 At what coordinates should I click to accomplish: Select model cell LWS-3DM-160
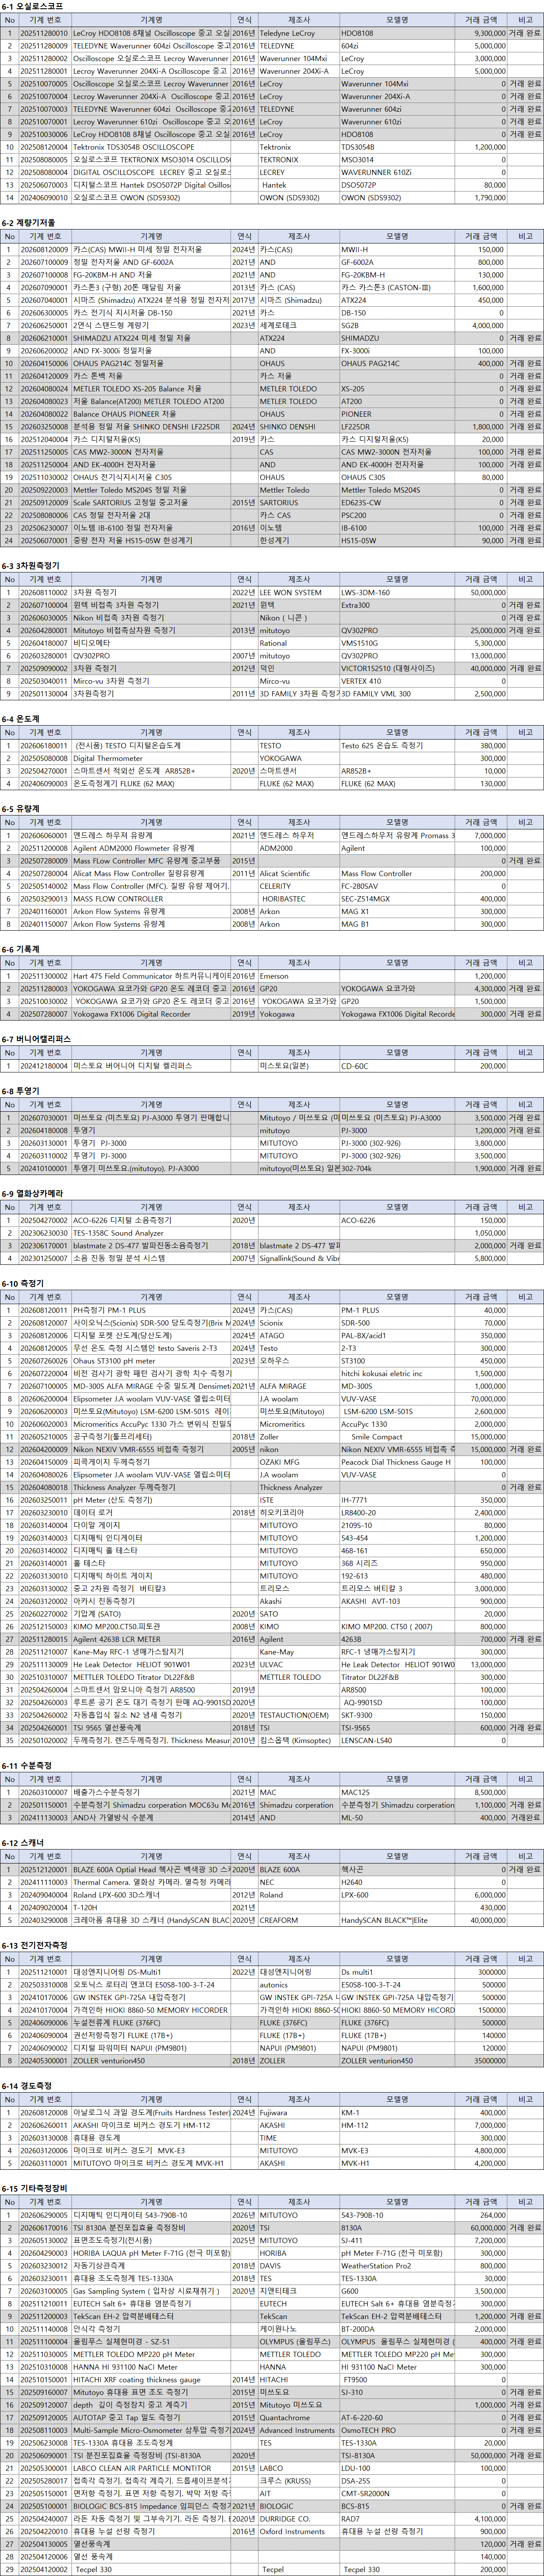pyautogui.click(x=396, y=593)
